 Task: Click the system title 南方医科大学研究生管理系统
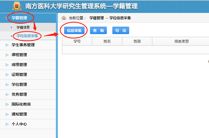[x=66, y=6]
